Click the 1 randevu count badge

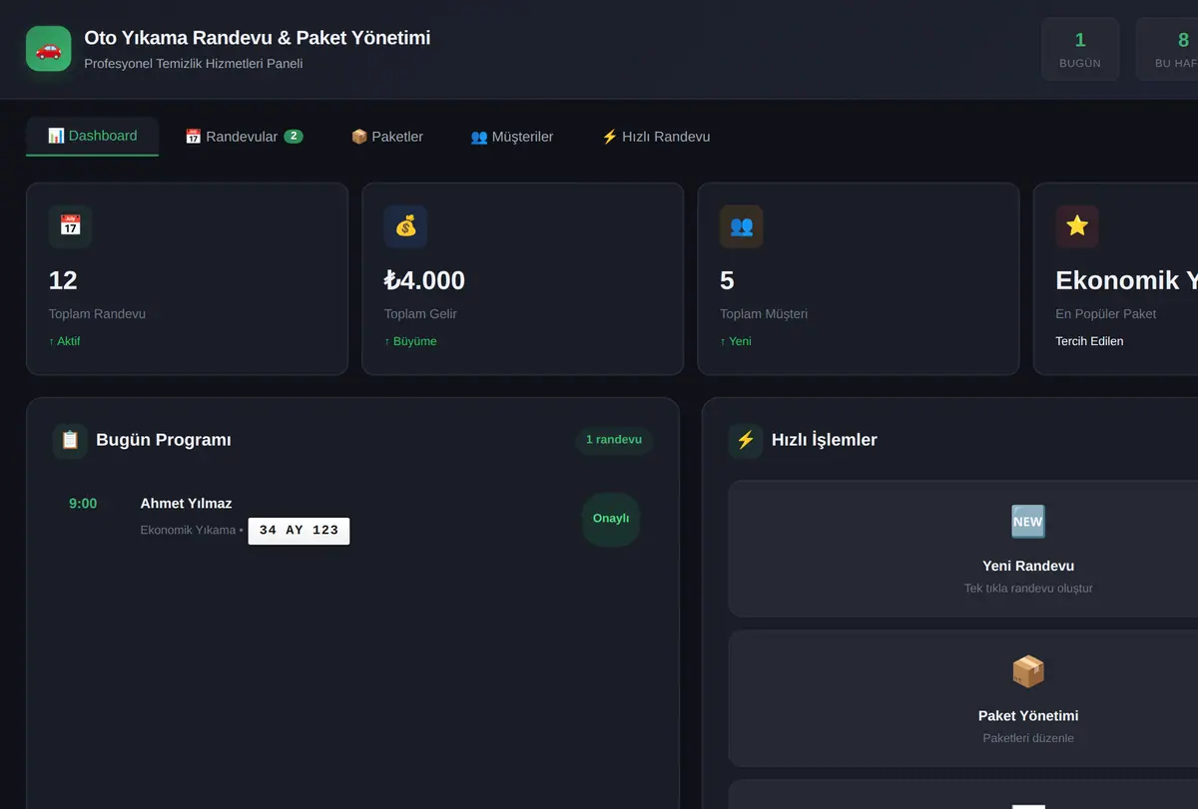(x=614, y=440)
